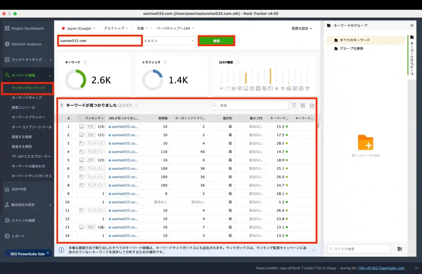The height and width of the screenshot is (274, 422).
Task: Select キーワードギャップ in the sidebar menu
Action: click(27, 98)
